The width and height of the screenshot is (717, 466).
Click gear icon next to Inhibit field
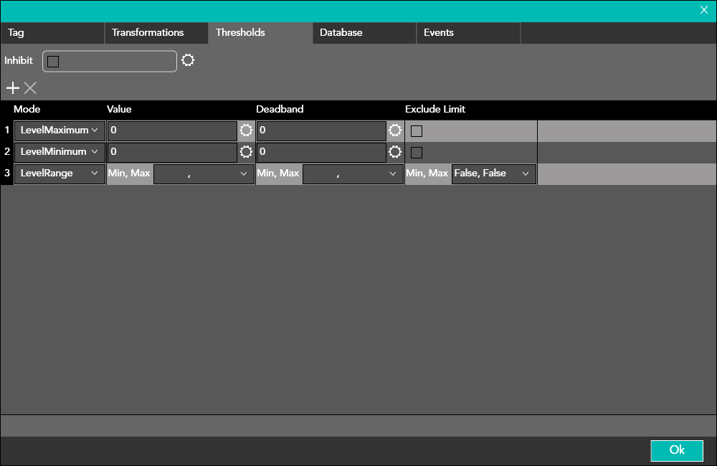pyautogui.click(x=188, y=60)
